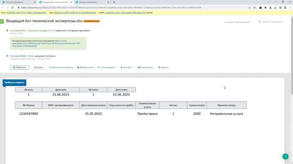Viewport: 293px width, 164px height.
Task: Click the 1000 refusal amount cell
Action: (x=197, y=113)
